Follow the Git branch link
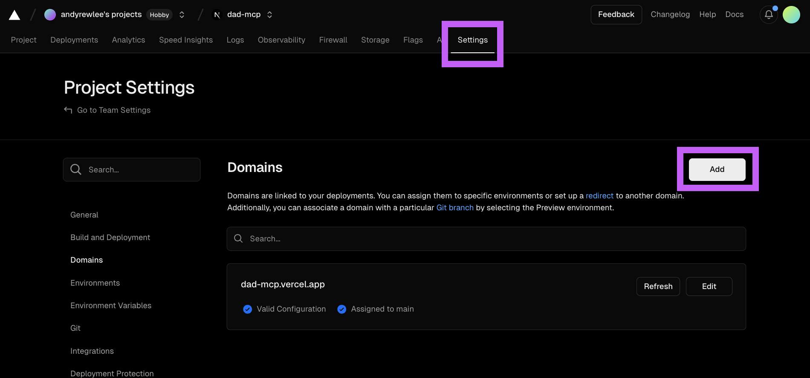 click(x=455, y=208)
